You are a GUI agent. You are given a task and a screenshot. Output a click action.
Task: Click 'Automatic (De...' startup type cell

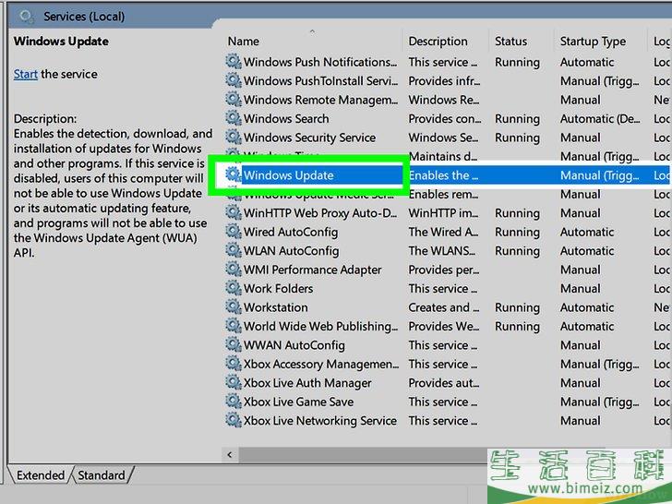[x=600, y=119]
